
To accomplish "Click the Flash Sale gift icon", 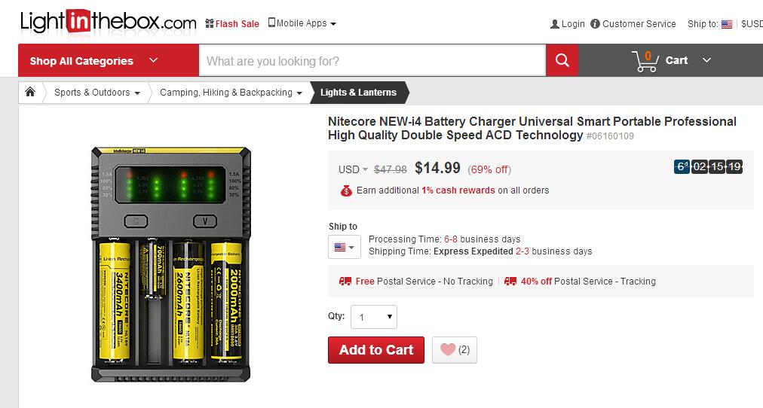I will (210, 23).
